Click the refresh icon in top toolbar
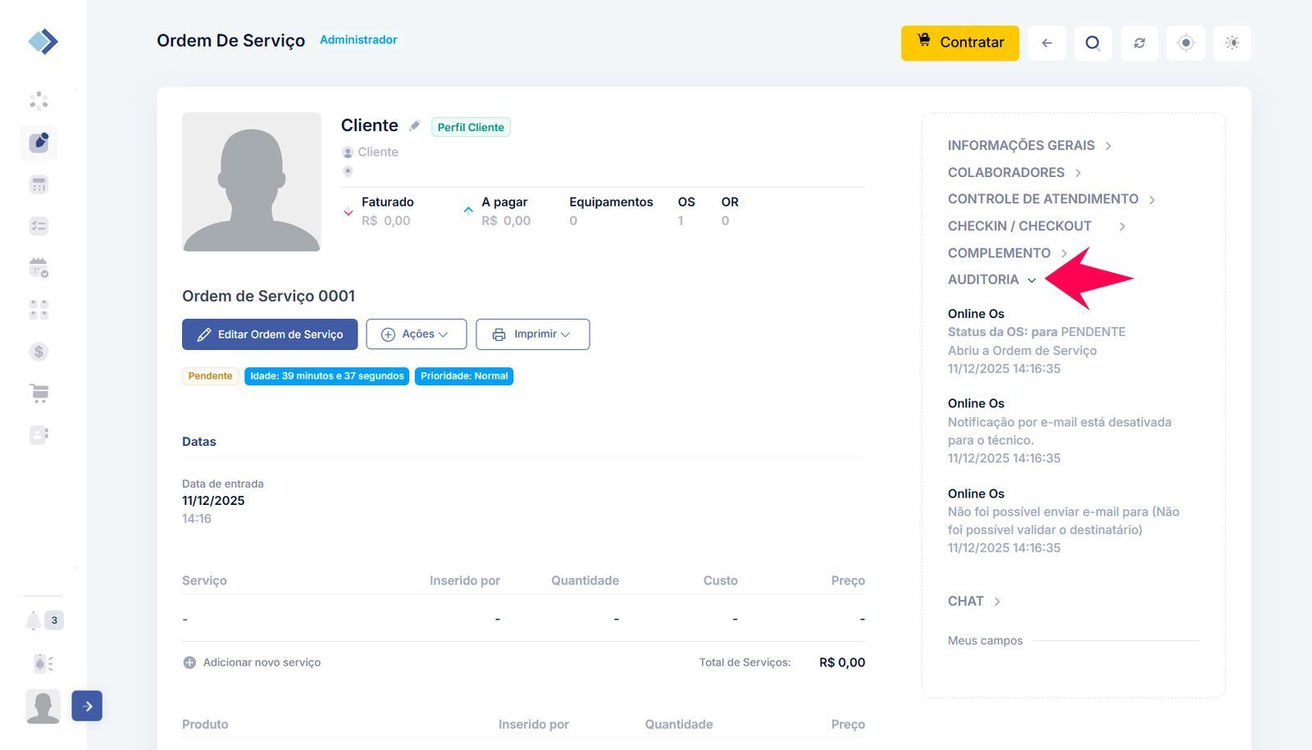The height and width of the screenshot is (750, 1312). [1139, 43]
